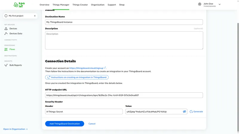Click the hexagon project icon
Viewport: 239px width, 134px height.
point(6,16)
